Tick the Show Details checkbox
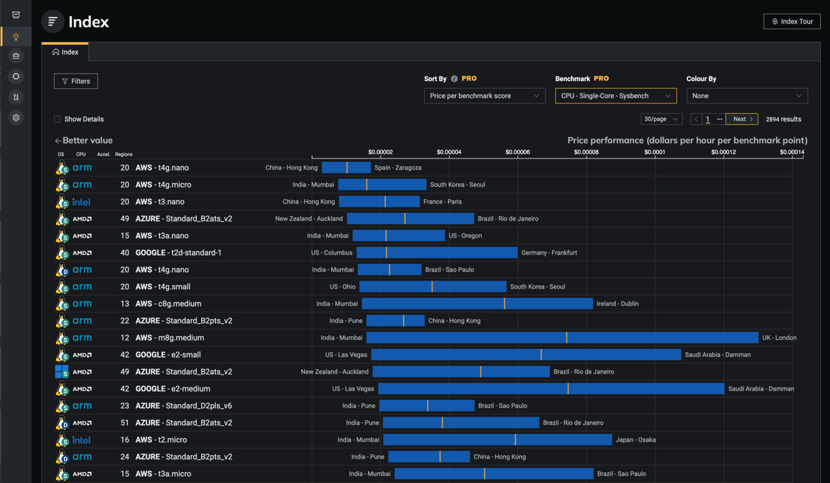This screenshot has width=830, height=483. 57,119
